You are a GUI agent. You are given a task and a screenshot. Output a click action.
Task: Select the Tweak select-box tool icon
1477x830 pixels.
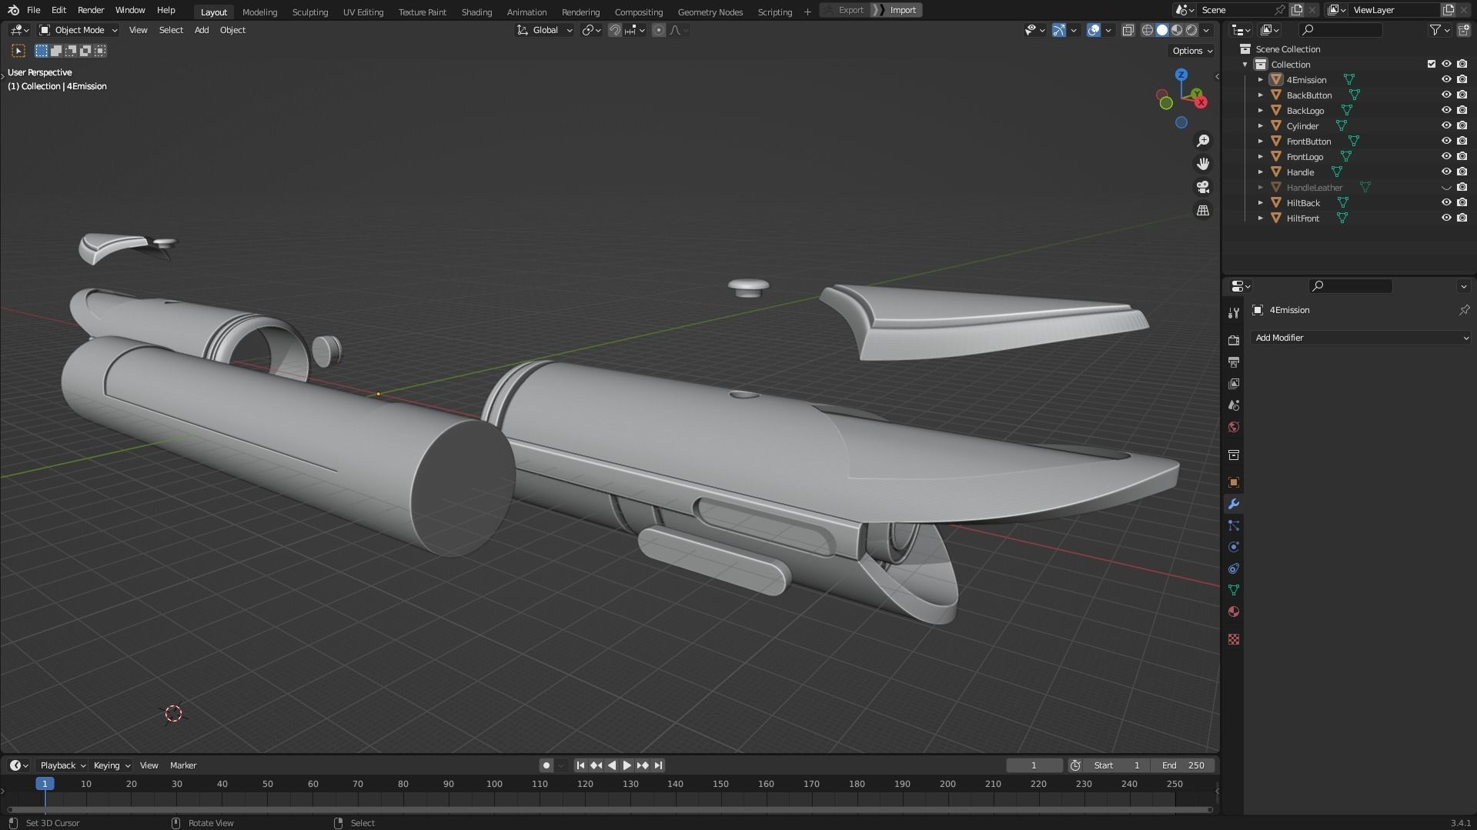click(x=18, y=51)
